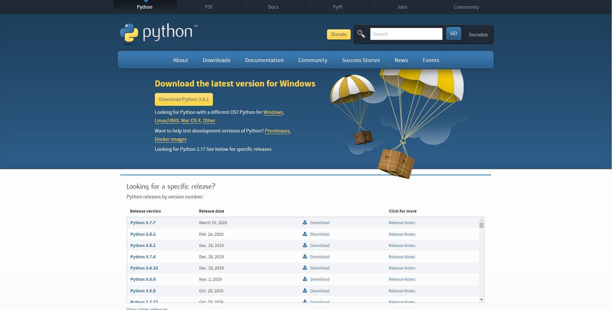Screen dimensions: 612x310
Task: Open Python 3.8.2 release link
Action: [143, 234]
